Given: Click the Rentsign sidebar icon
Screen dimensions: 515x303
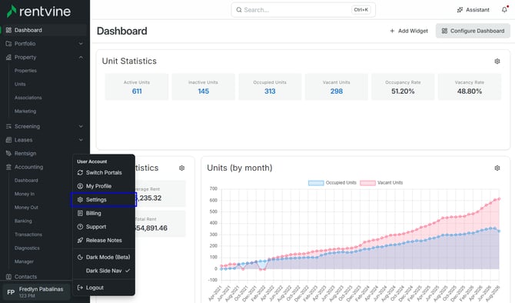Looking at the screenshot, I should tap(9, 154).
